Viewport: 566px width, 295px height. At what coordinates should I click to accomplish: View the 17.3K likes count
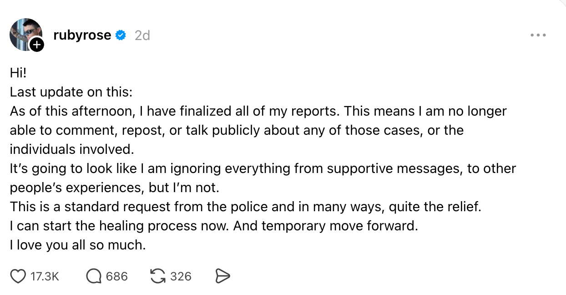45,276
